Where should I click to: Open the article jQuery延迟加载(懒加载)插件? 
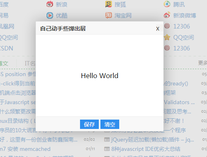point(153,140)
